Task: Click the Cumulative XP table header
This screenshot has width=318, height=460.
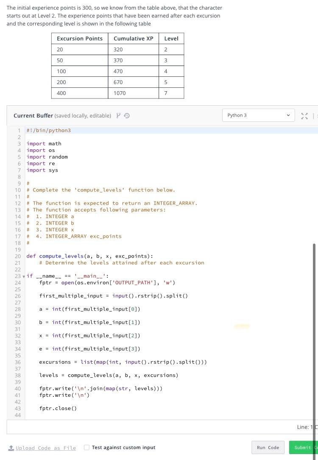Action: pos(134,39)
